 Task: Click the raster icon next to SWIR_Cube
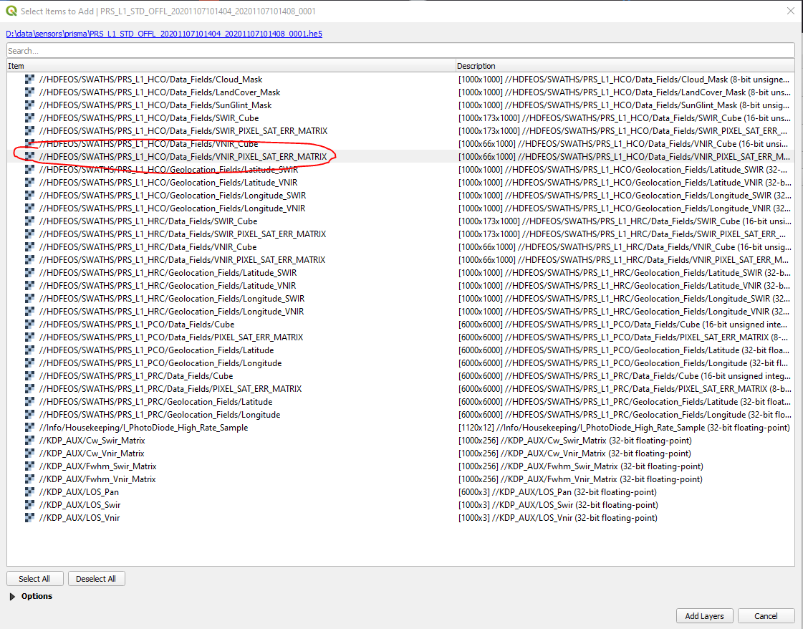tap(28, 117)
